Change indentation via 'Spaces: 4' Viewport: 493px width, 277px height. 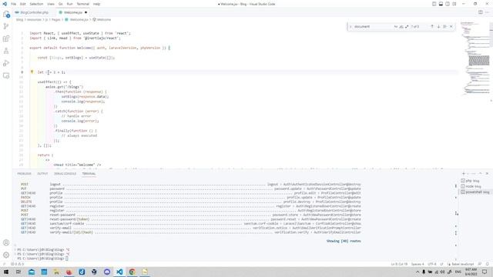(418, 264)
